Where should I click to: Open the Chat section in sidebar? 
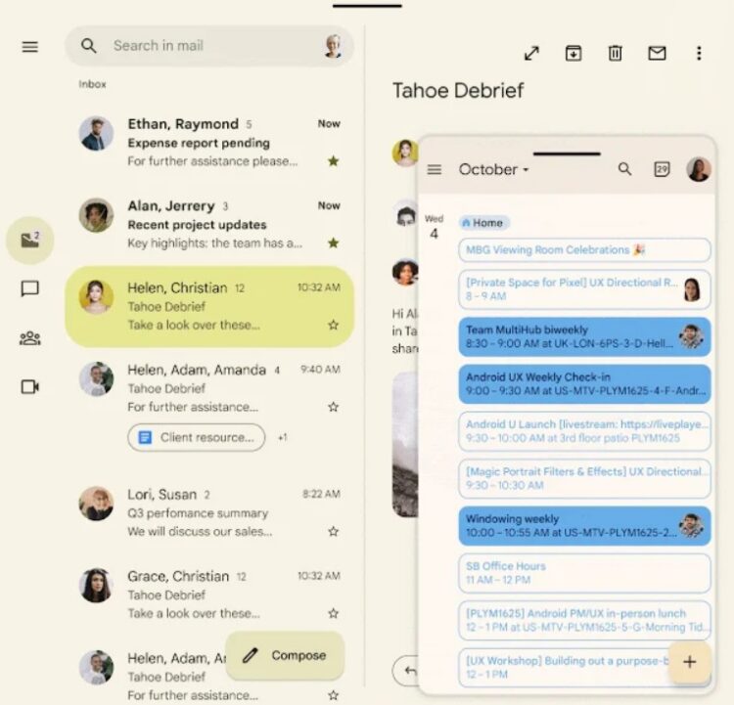[30, 289]
